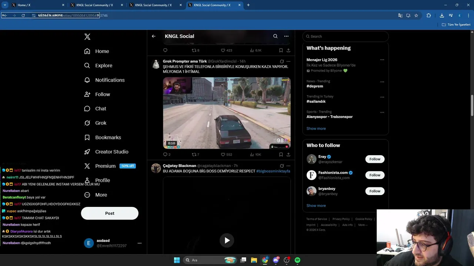Open options for Menajer Lig 2026 trend
Screen dimensions: 474x266
[382, 60]
